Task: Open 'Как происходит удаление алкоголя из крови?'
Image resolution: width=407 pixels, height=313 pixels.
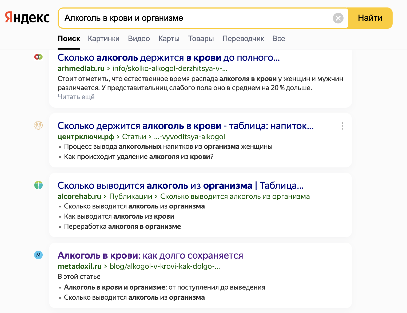Action: [139, 157]
